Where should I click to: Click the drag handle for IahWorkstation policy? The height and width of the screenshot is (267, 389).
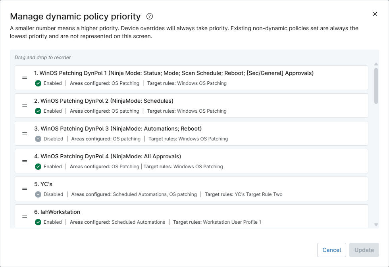pos(24,217)
